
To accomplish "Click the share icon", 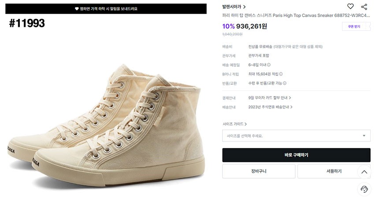I will pos(364,7).
